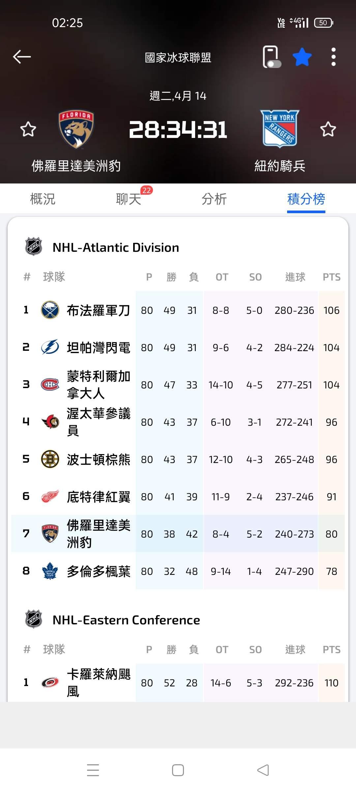
Task: Open NHL-Eastern Conference league header
Action: click(x=126, y=620)
